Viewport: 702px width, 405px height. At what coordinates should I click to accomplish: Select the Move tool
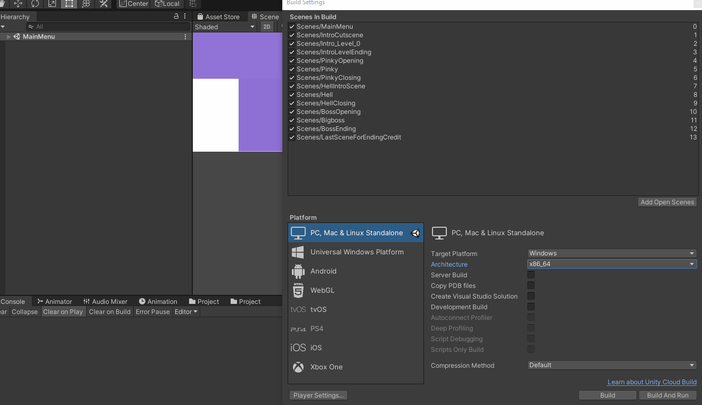click(18, 4)
